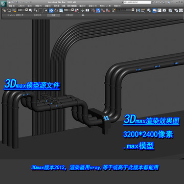The image size is (184, 184).
Task: Open the 视图(V) menu
Action: (x=38, y=6)
